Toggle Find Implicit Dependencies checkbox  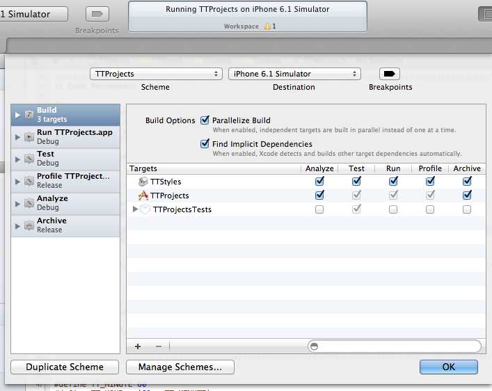(205, 144)
